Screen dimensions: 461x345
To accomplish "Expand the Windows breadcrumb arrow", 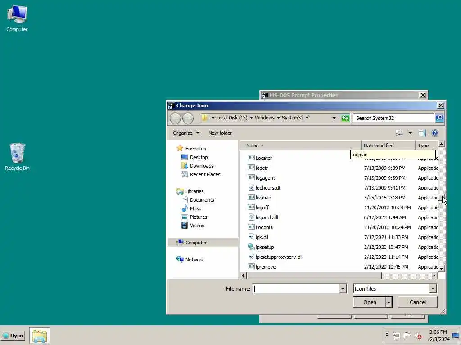I will (278, 118).
